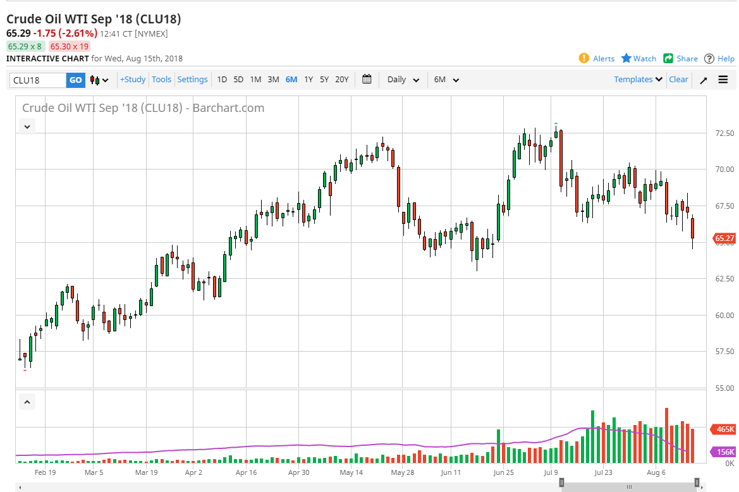
Task: Clear the chart with the Clear link
Action: [678, 80]
